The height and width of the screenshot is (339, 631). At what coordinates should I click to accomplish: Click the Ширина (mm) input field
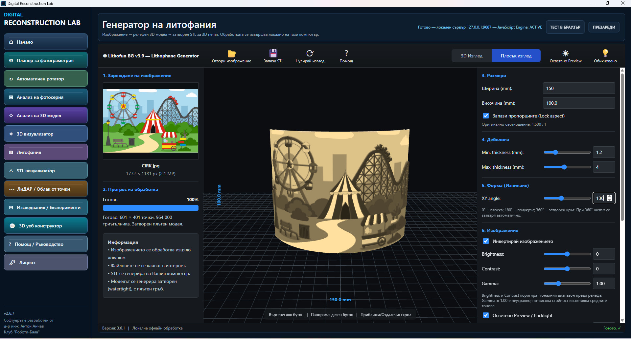pos(579,88)
